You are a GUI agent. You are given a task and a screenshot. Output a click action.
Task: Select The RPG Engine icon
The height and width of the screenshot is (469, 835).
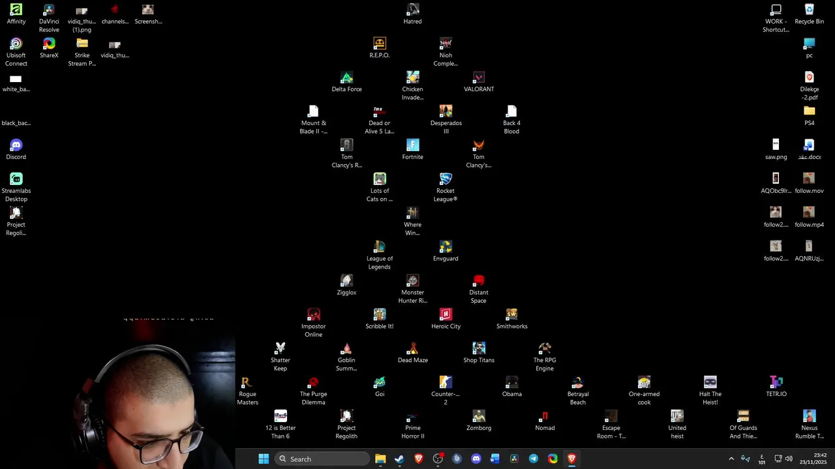tap(545, 357)
